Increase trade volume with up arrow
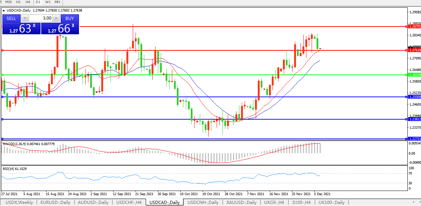The height and width of the screenshot is (206, 421). (56, 18)
